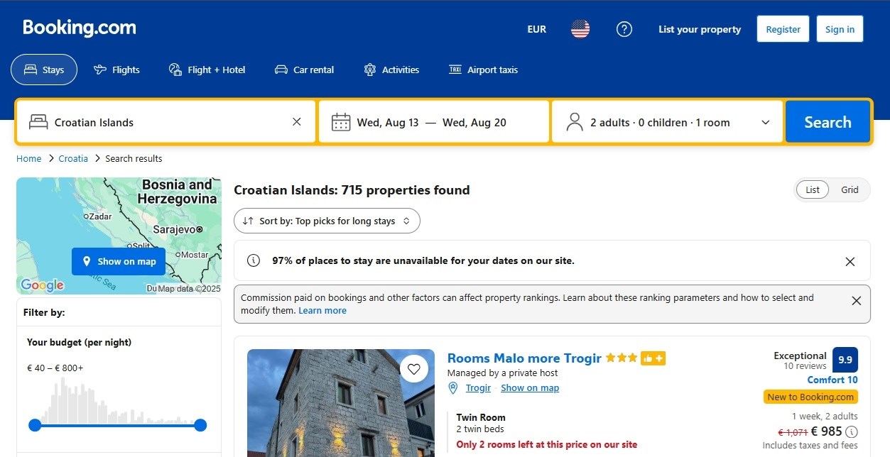Screen dimensions: 890x457
Task: Open the Activities tab
Action: [391, 70]
